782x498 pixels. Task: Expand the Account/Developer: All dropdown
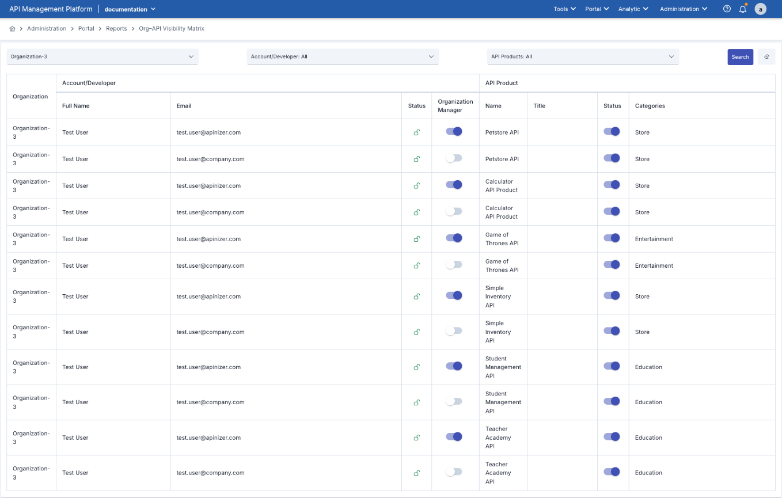(343, 56)
